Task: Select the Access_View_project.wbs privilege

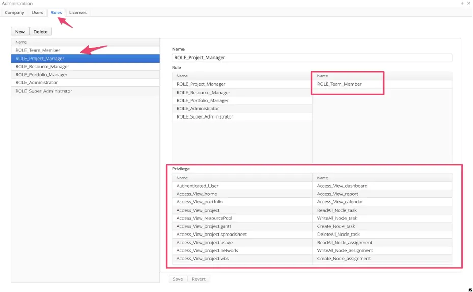Action: tap(242, 259)
